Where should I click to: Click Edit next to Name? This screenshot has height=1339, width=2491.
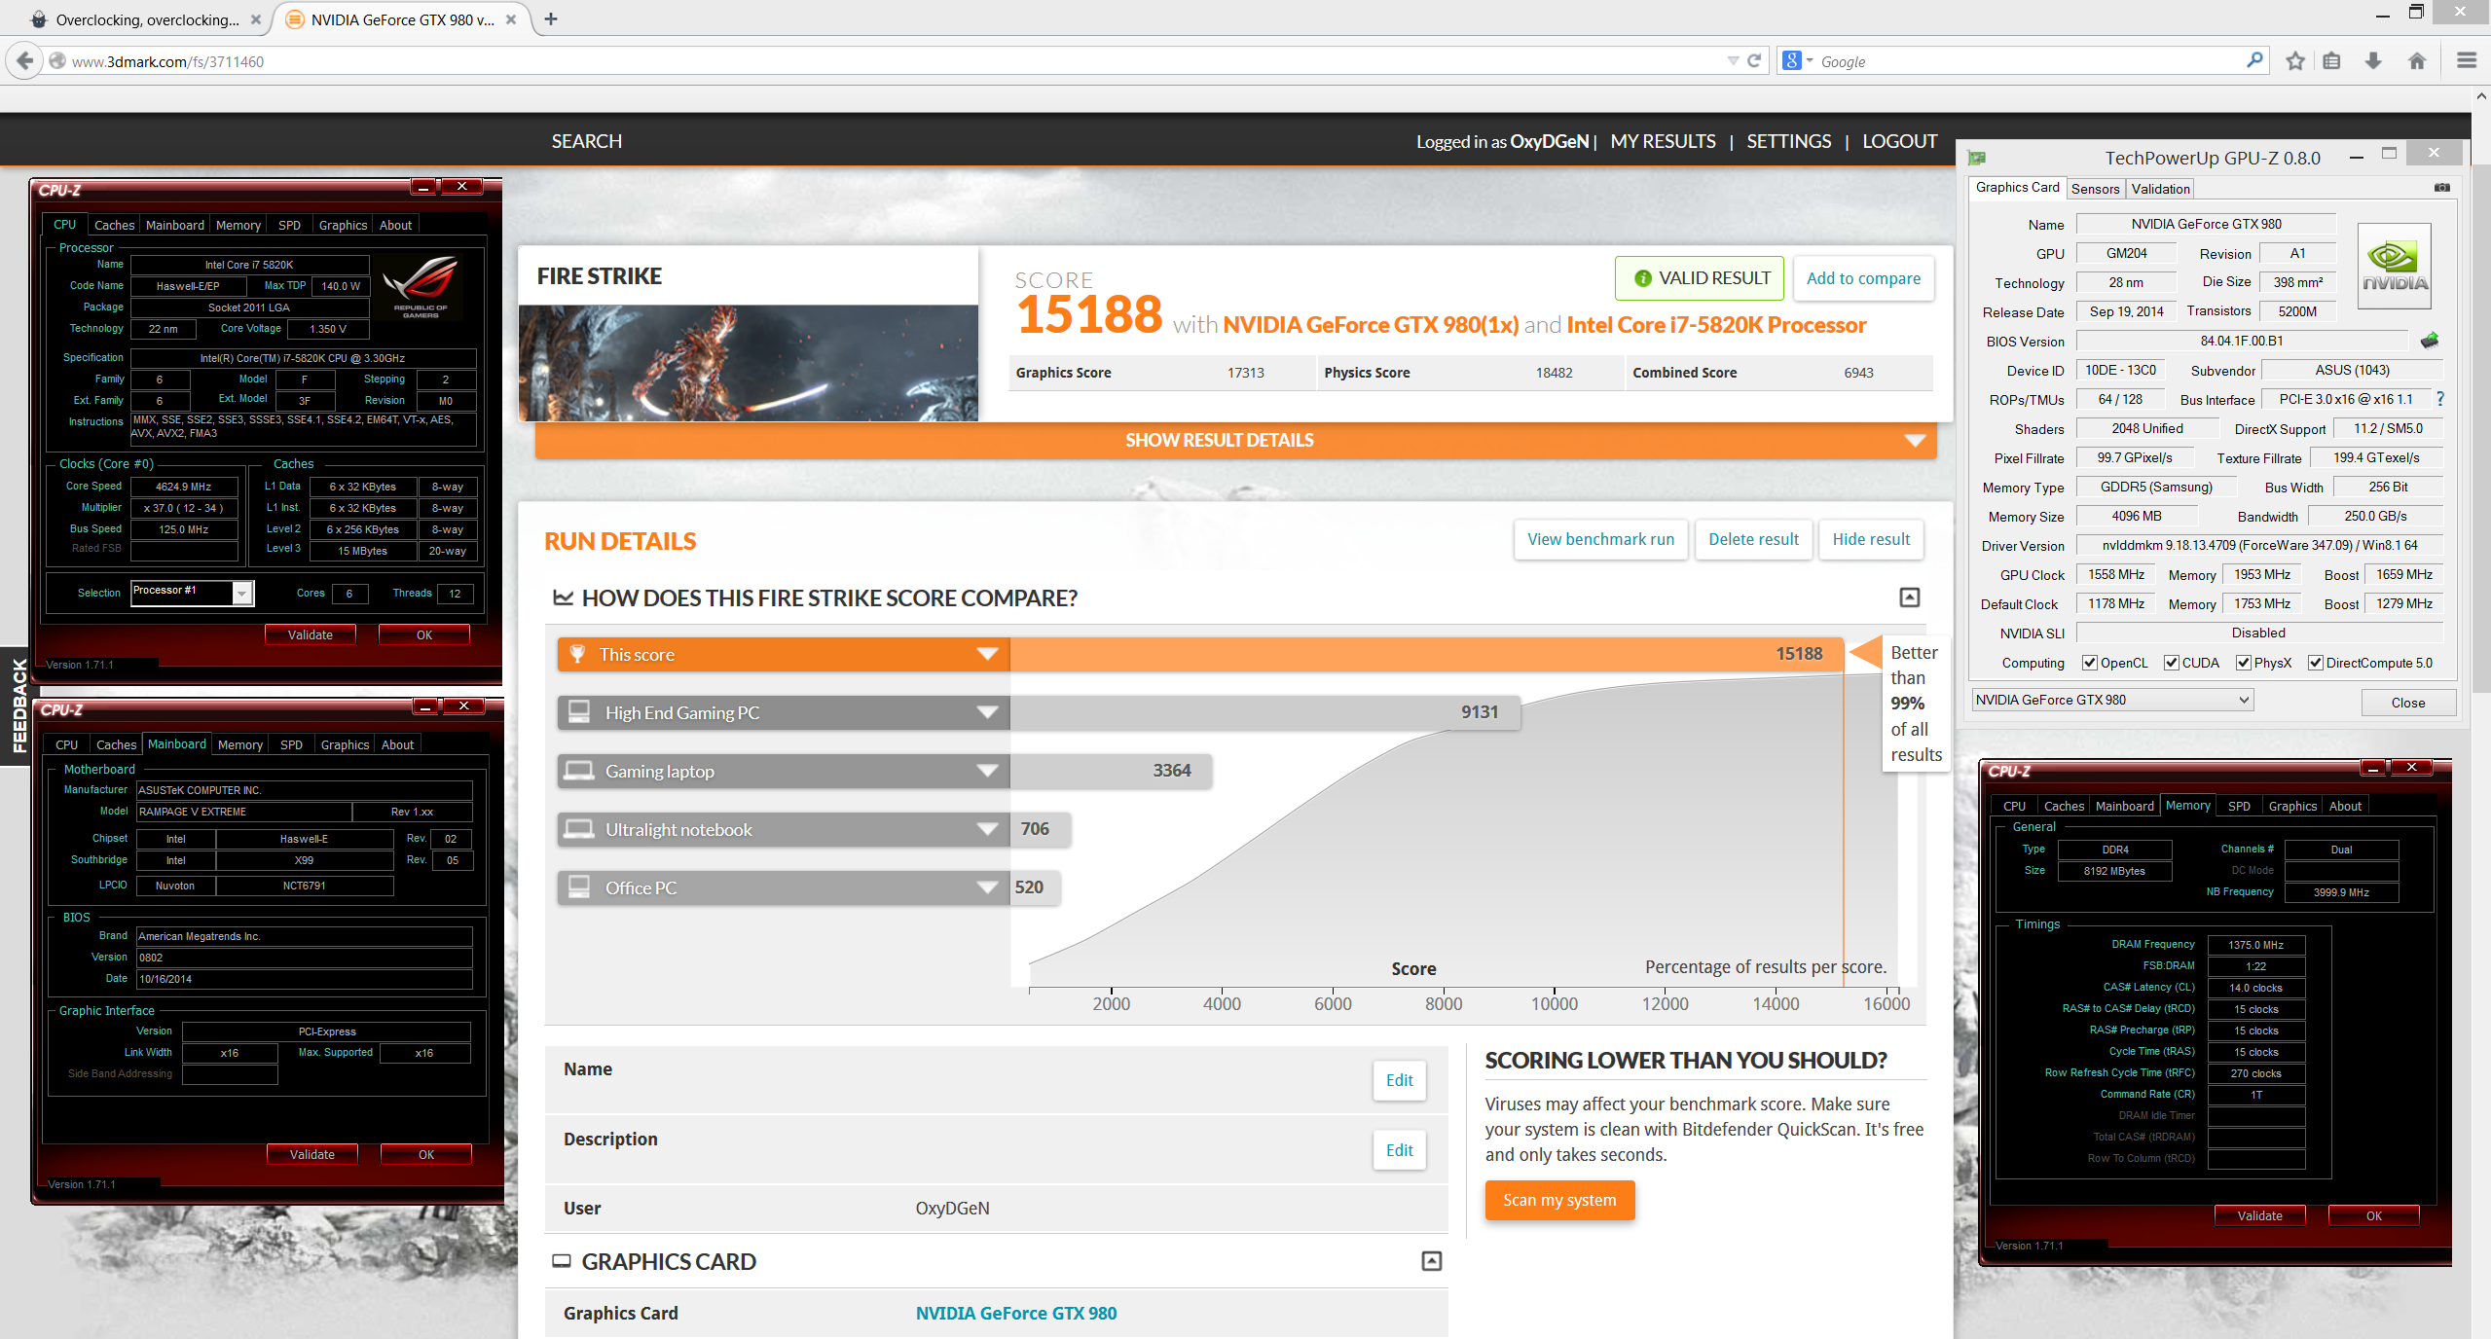tap(1399, 1080)
